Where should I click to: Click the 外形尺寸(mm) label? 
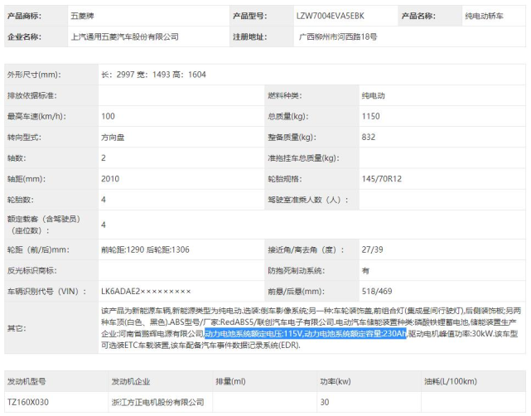tap(34, 75)
